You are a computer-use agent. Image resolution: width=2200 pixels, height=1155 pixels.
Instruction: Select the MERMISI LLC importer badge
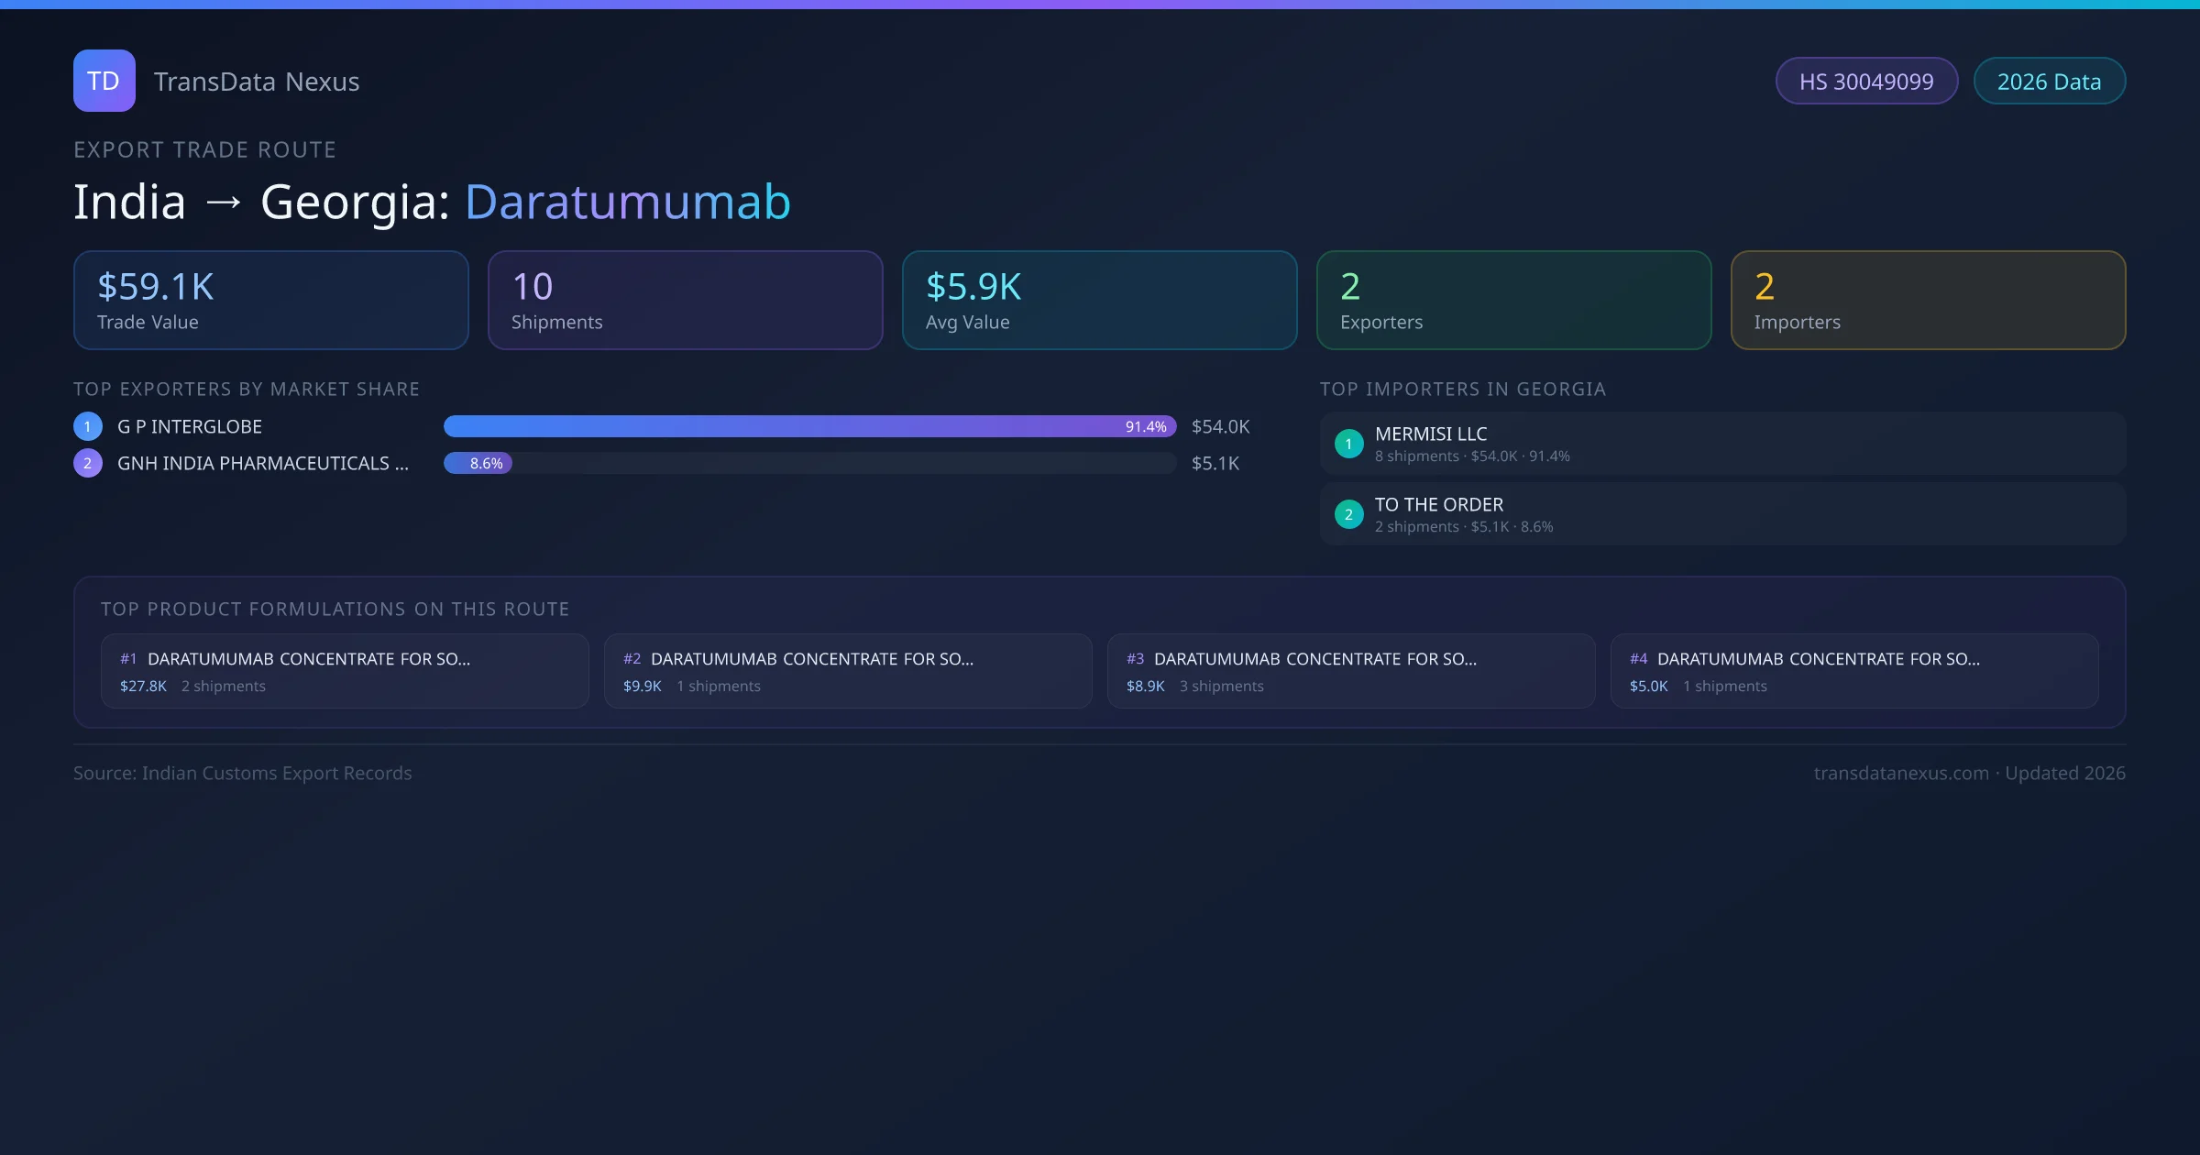tap(1348, 443)
